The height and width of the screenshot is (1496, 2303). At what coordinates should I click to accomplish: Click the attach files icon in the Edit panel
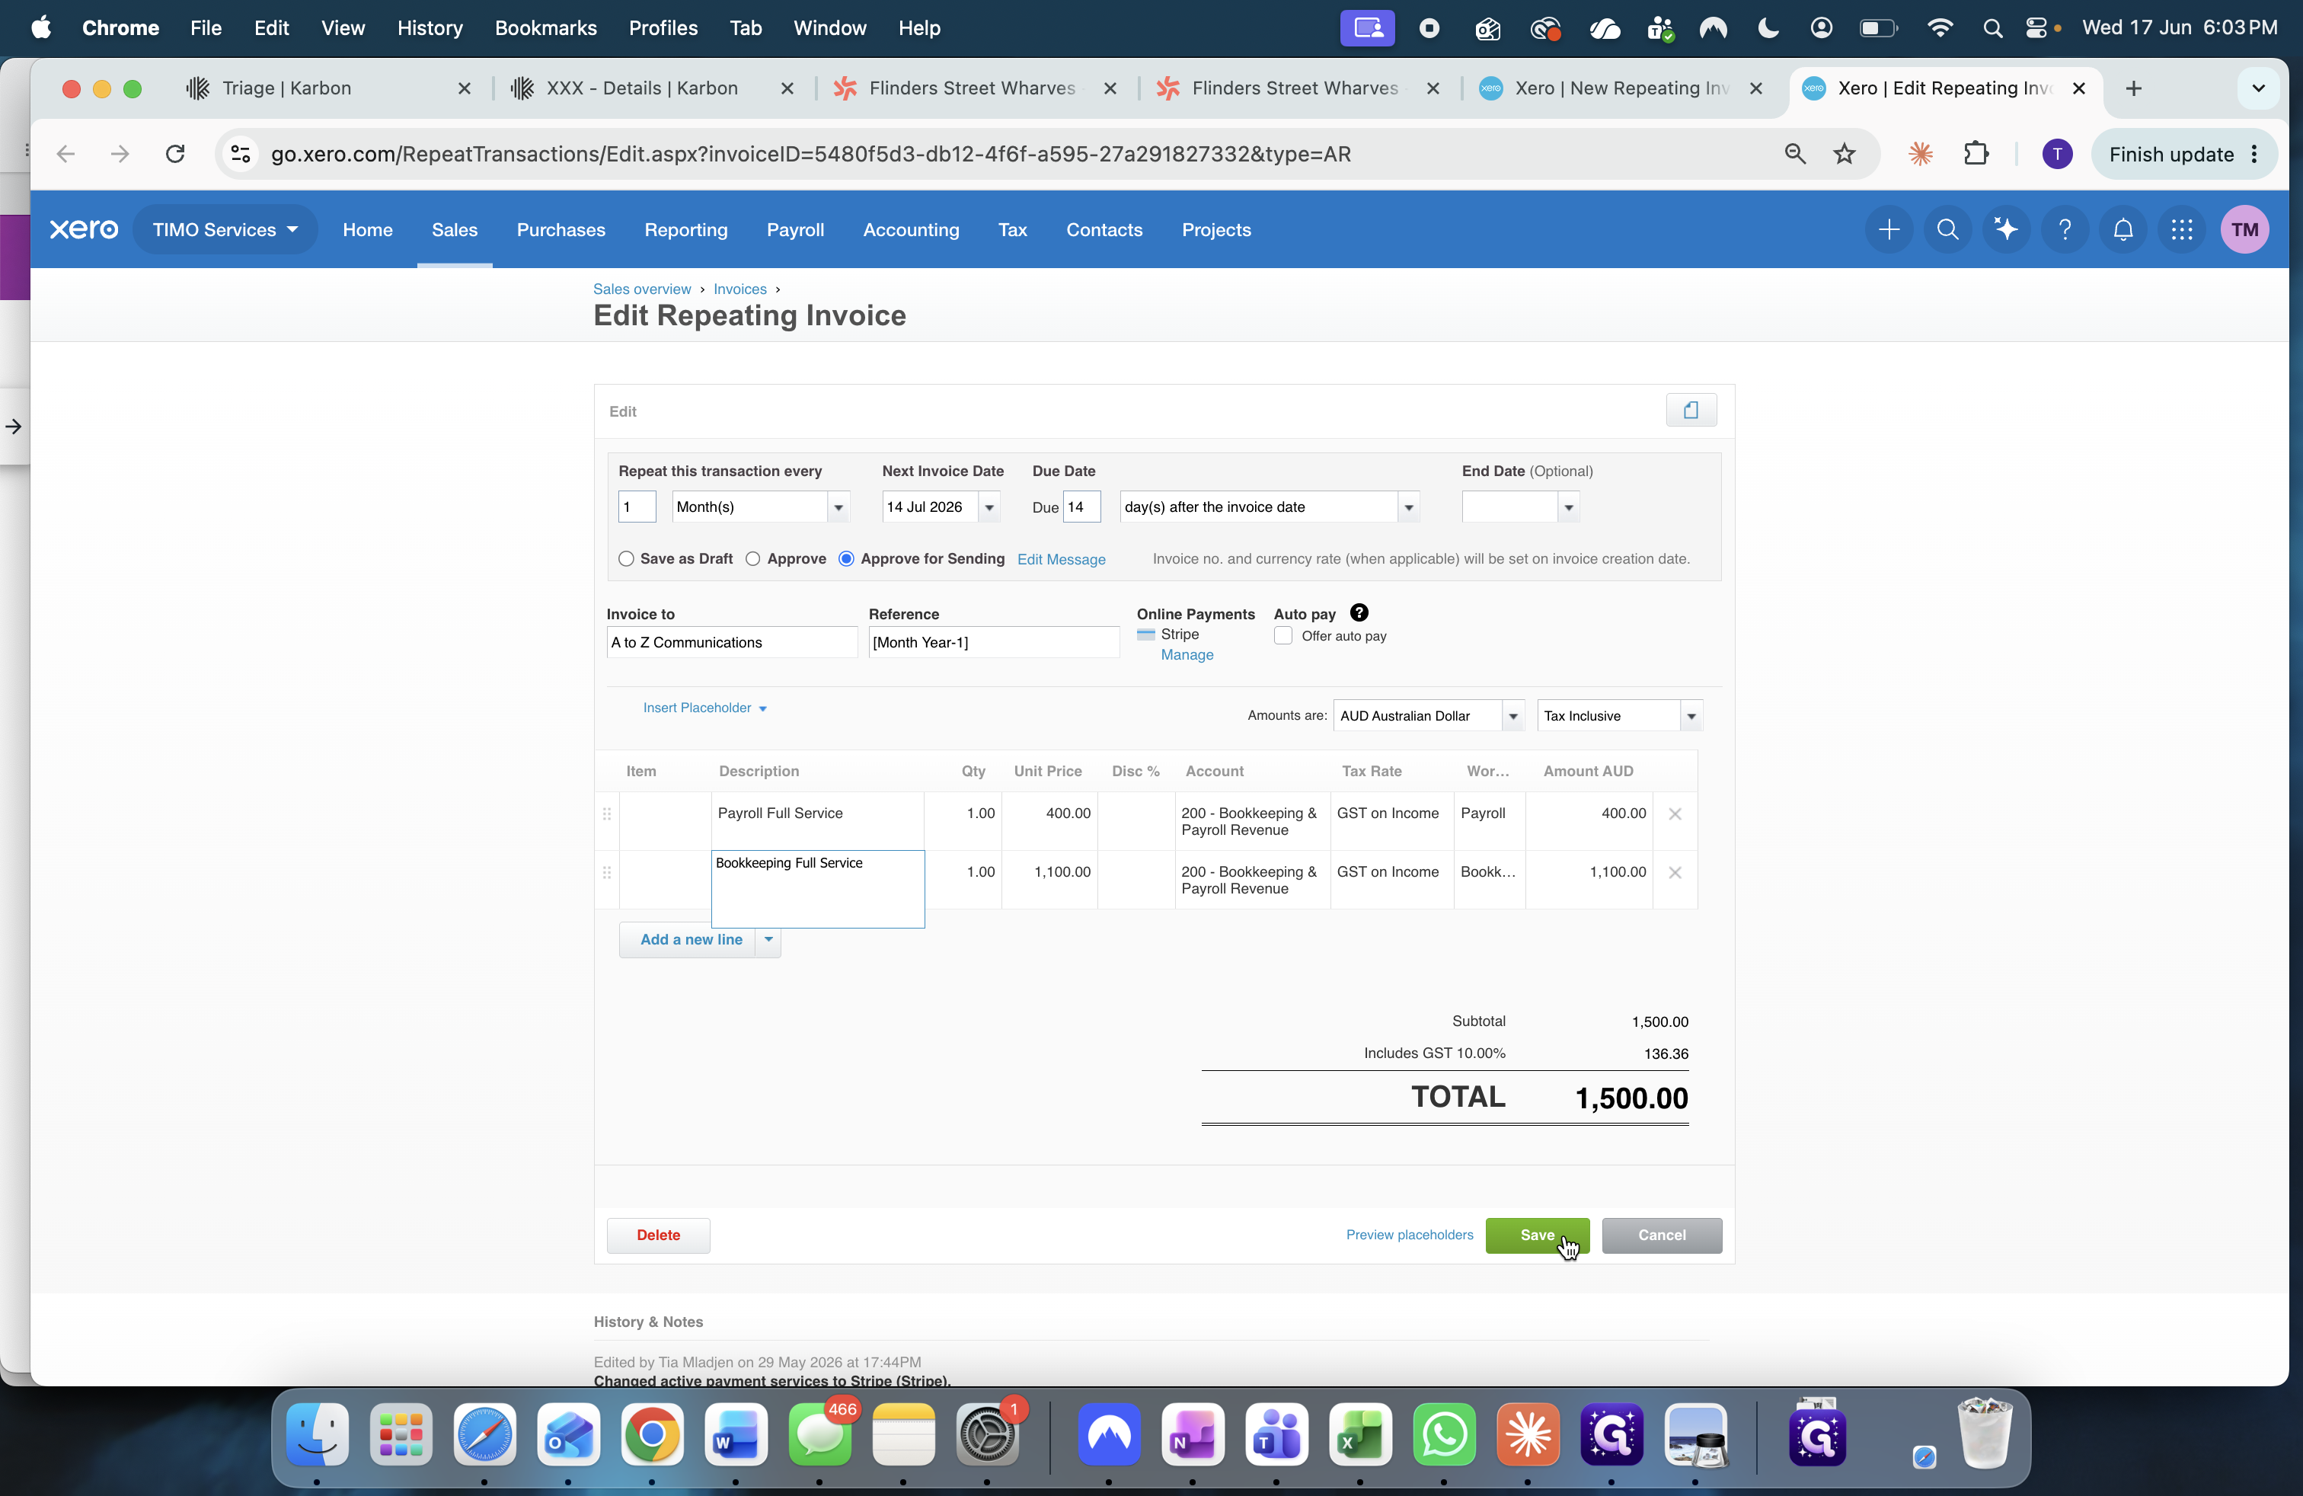tap(1691, 411)
